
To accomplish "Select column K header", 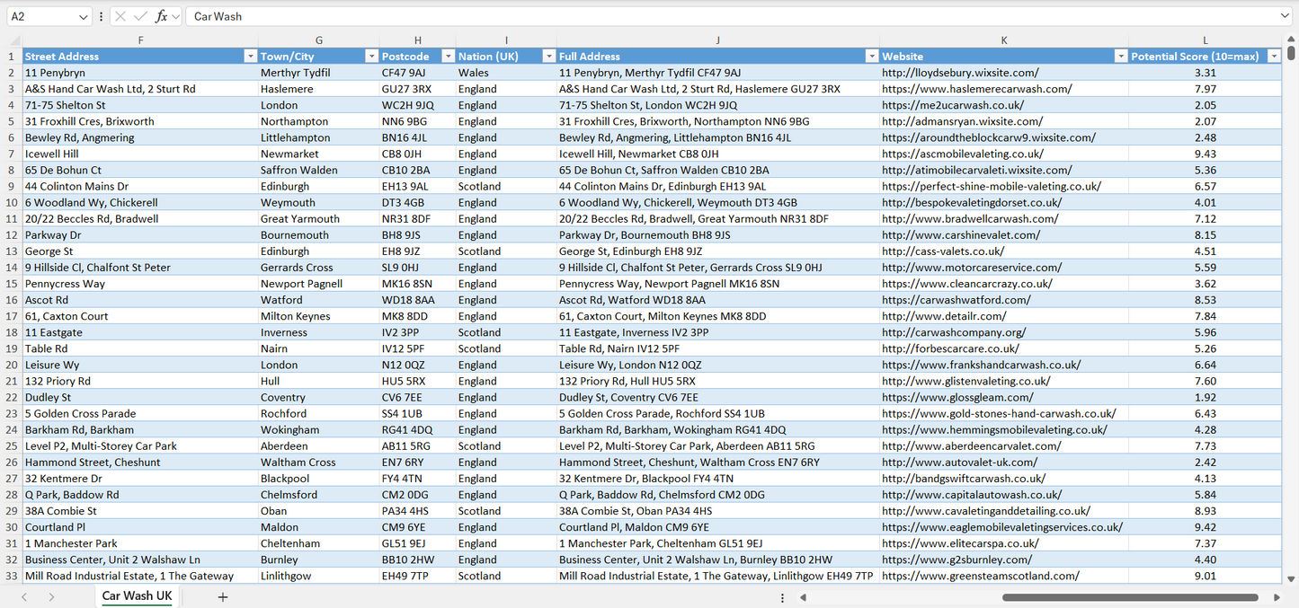I will tap(1003, 40).
